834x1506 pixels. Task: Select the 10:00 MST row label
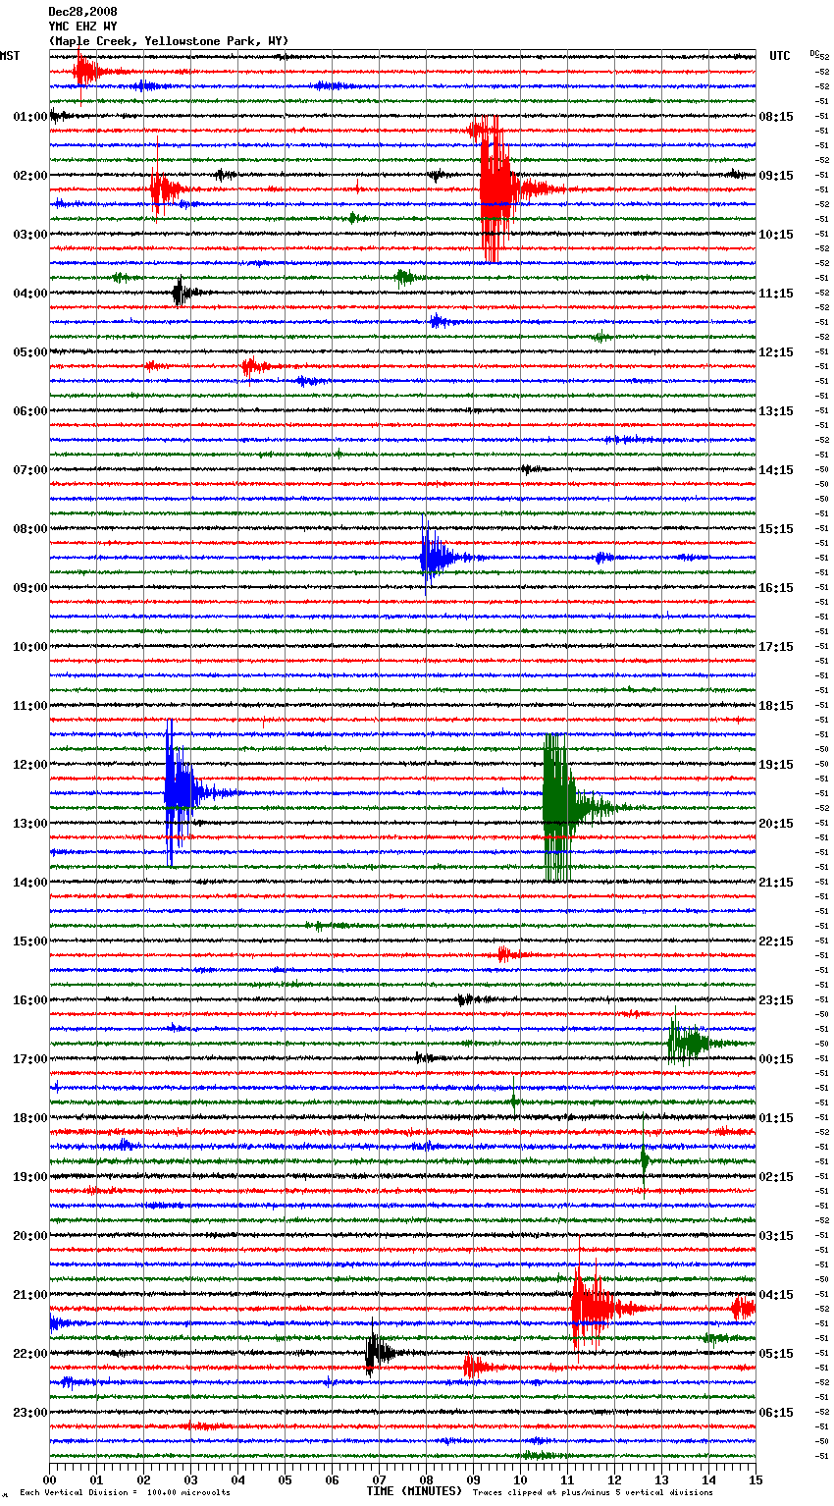29,647
